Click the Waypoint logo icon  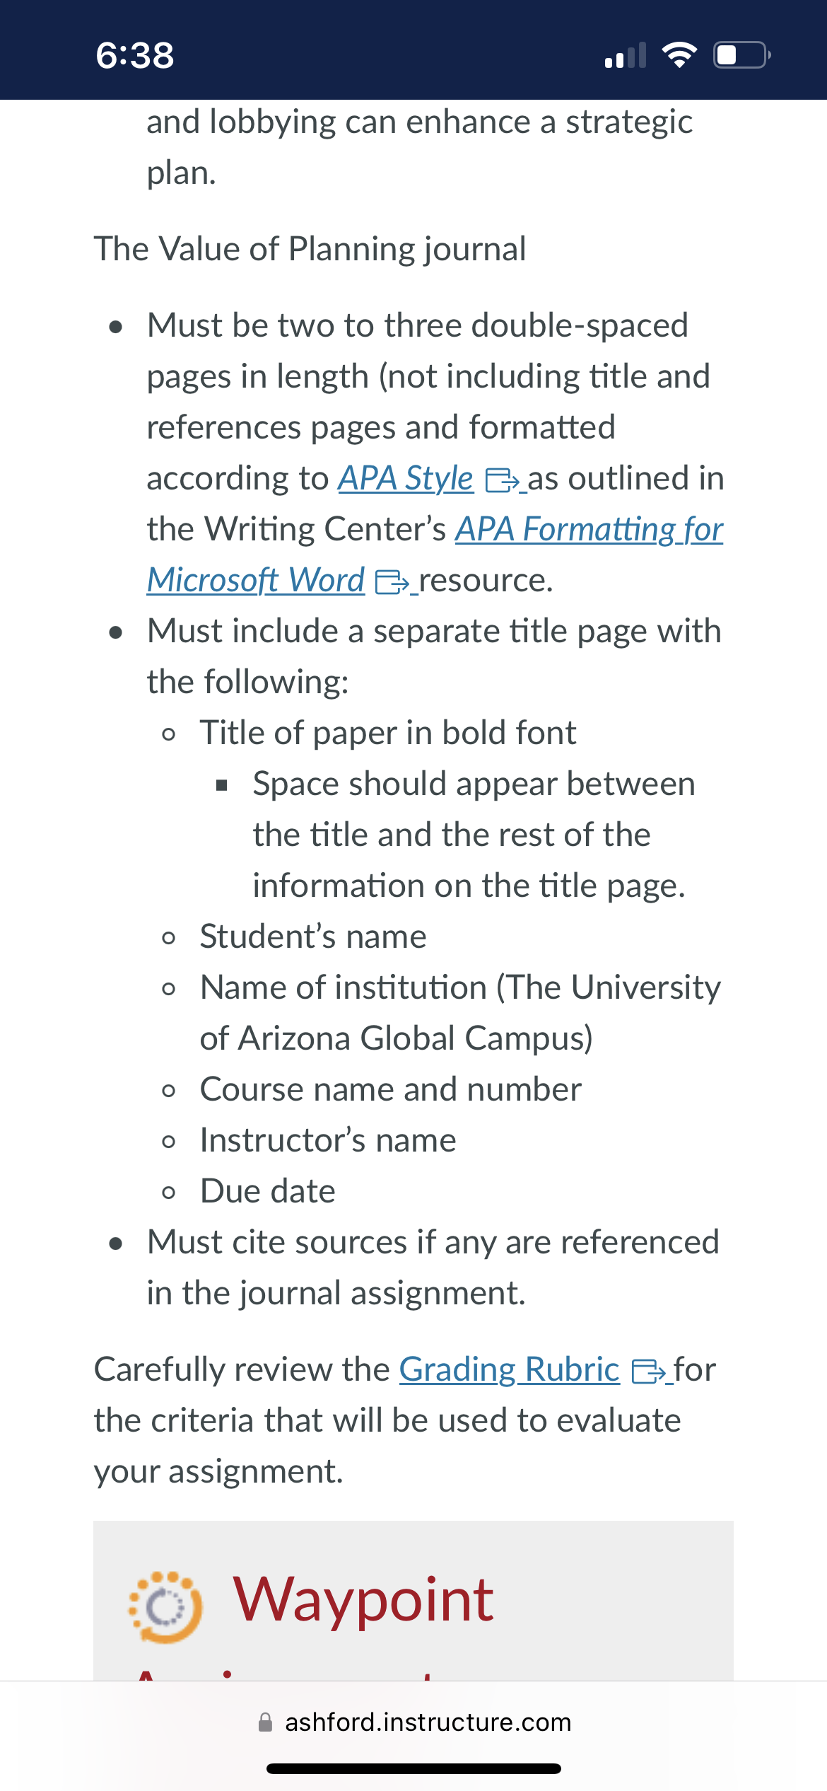pyautogui.click(x=165, y=1607)
